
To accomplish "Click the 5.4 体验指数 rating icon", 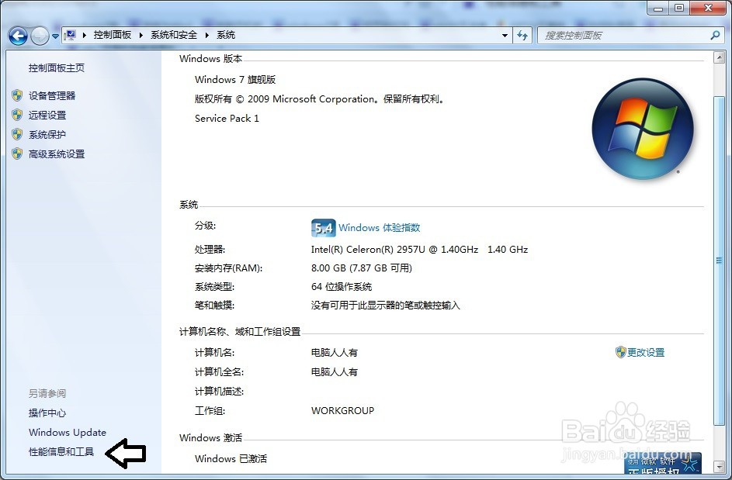I will coord(322,227).
